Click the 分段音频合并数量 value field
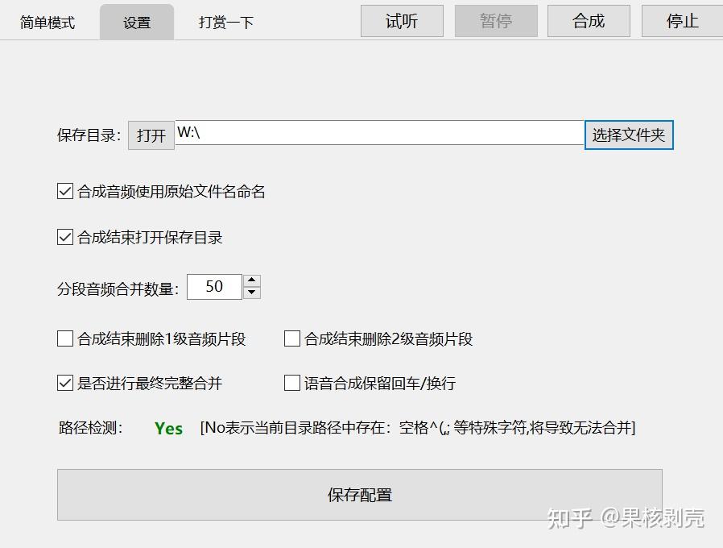The height and width of the screenshot is (548, 723). tap(213, 287)
